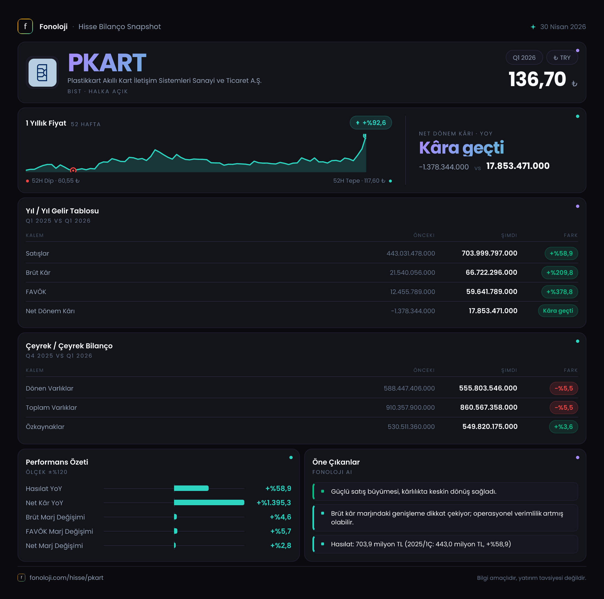The width and height of the screenshot is (604, 599).
Task: Click the Kâra geçti badge in table
Action: coord(558,311)
